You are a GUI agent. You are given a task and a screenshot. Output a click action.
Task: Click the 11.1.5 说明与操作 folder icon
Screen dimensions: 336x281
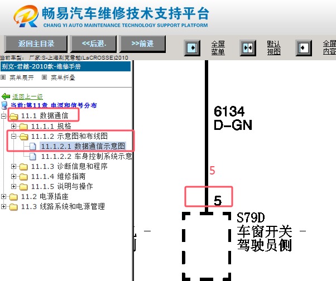[23, 187]
